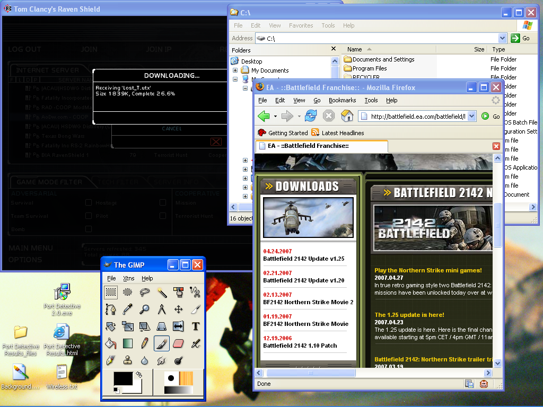Pick the Move tool in GIMP
This screenshot has height=407, width=543.
(x=178, y=309)
